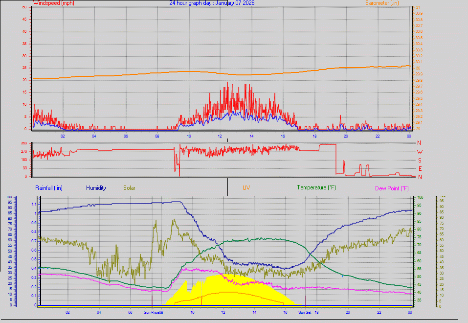The image size is (468, 323).
Task: Click the UV legend label
Action: click(246, 187)
